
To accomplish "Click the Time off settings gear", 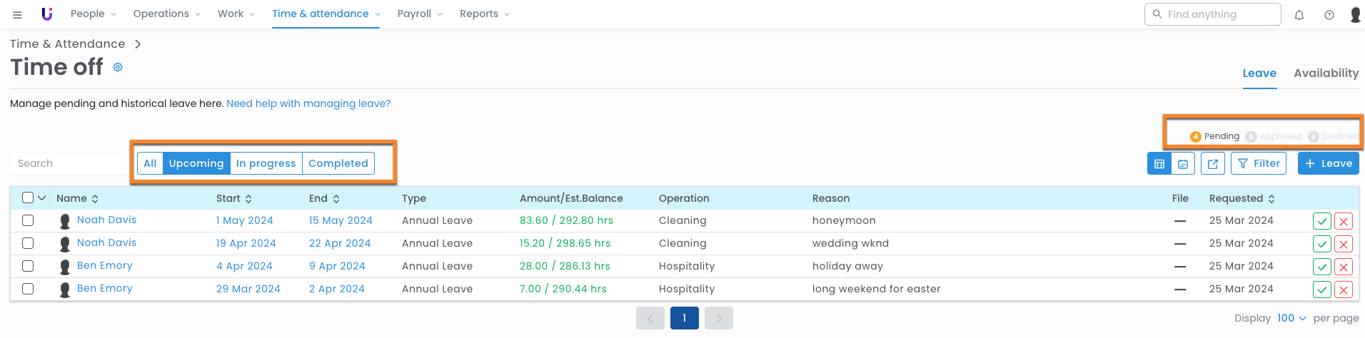I will (x=118, y=67).
